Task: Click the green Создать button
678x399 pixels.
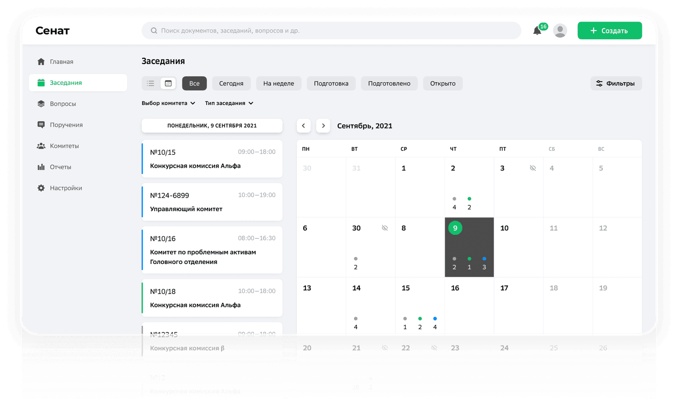Action: click(610, 30)
